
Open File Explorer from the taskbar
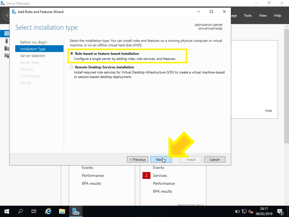click(62, 211)
